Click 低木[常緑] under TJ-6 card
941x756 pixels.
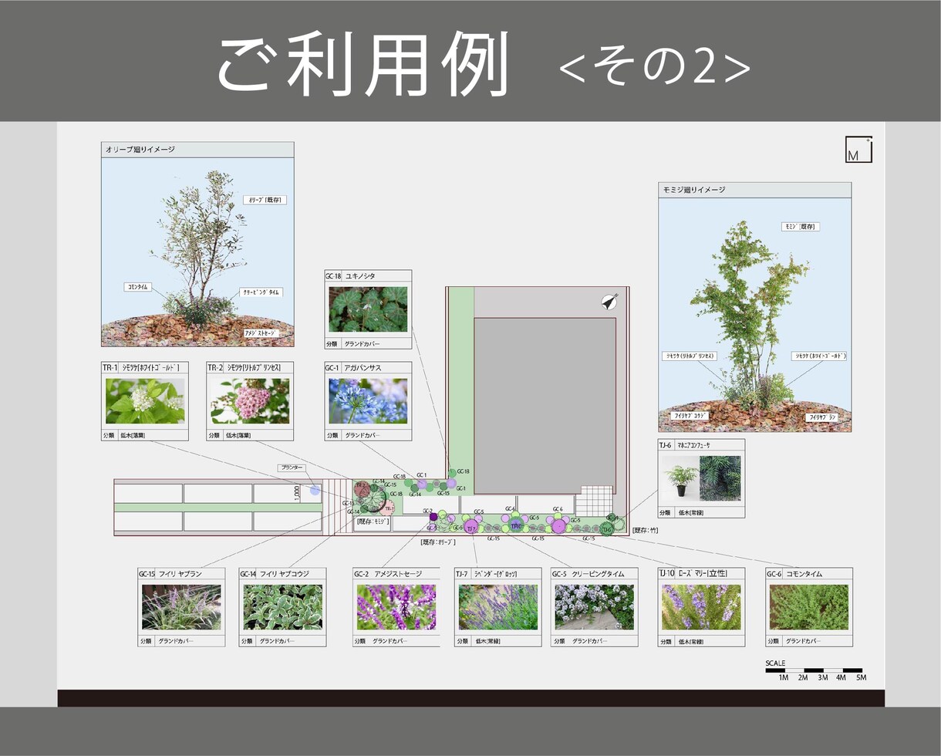[693, 512]
